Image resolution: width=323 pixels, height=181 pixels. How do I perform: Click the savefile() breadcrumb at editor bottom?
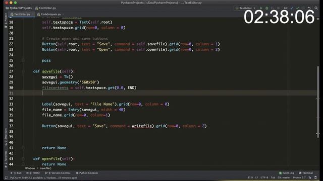[46, 168]
